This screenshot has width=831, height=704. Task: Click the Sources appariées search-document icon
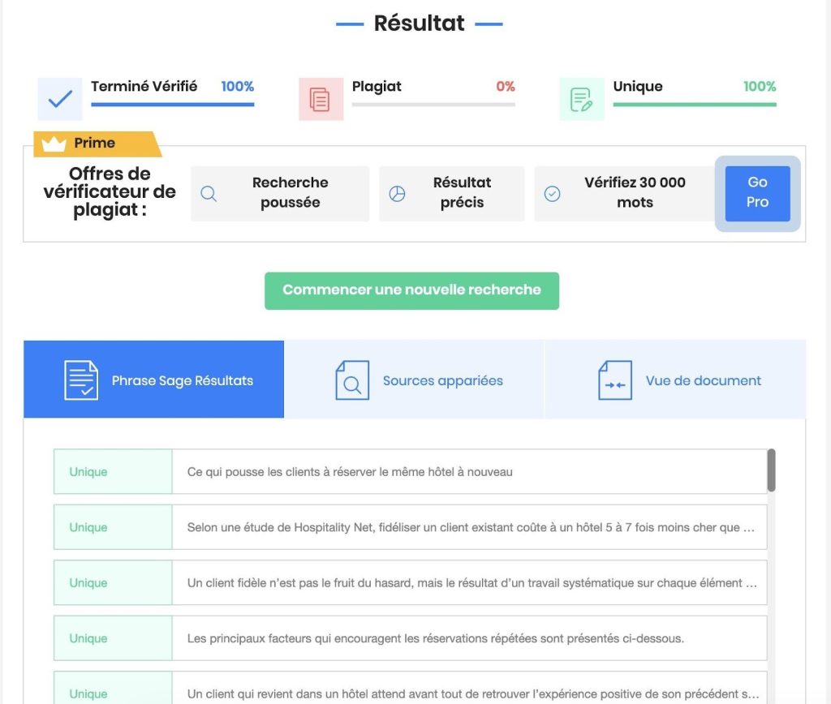tap(352, 380)
